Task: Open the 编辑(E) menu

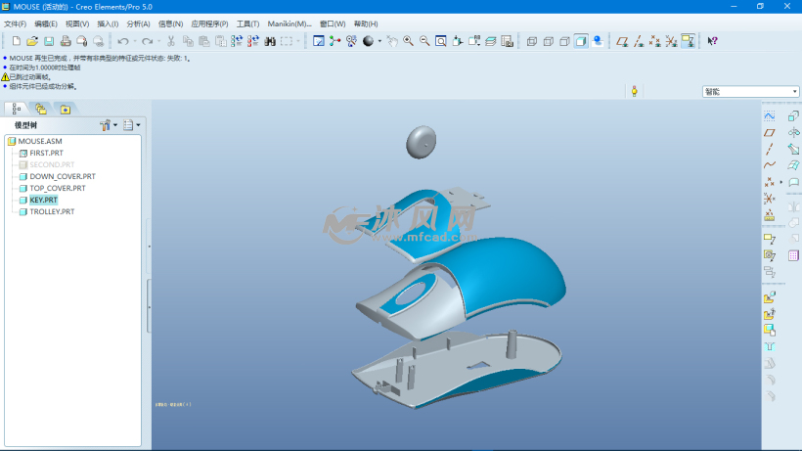Action: [46, 24]
